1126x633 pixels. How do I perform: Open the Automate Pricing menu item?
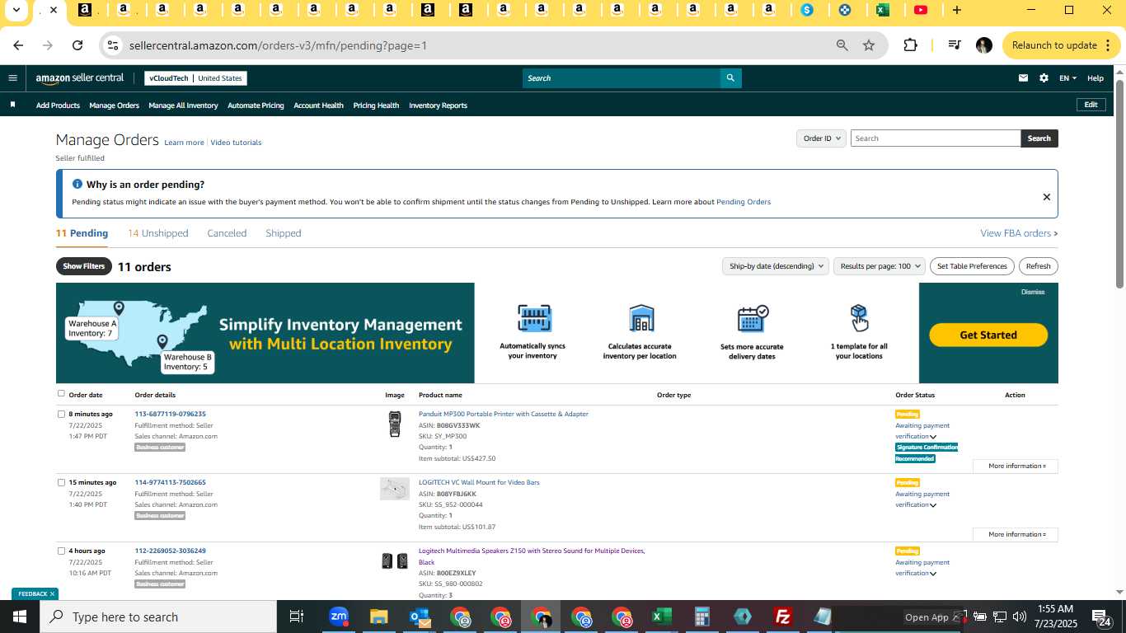coord(256,105)
